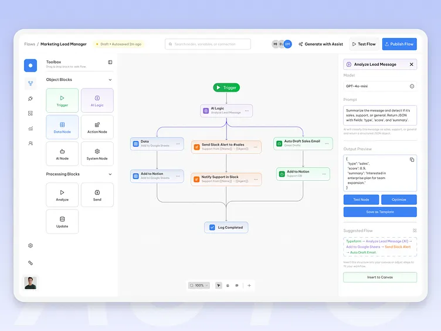The height and width of the screenshot is (331, 441).
Task: Copy the output preview JSON
Action: click(x=412, y=160)
